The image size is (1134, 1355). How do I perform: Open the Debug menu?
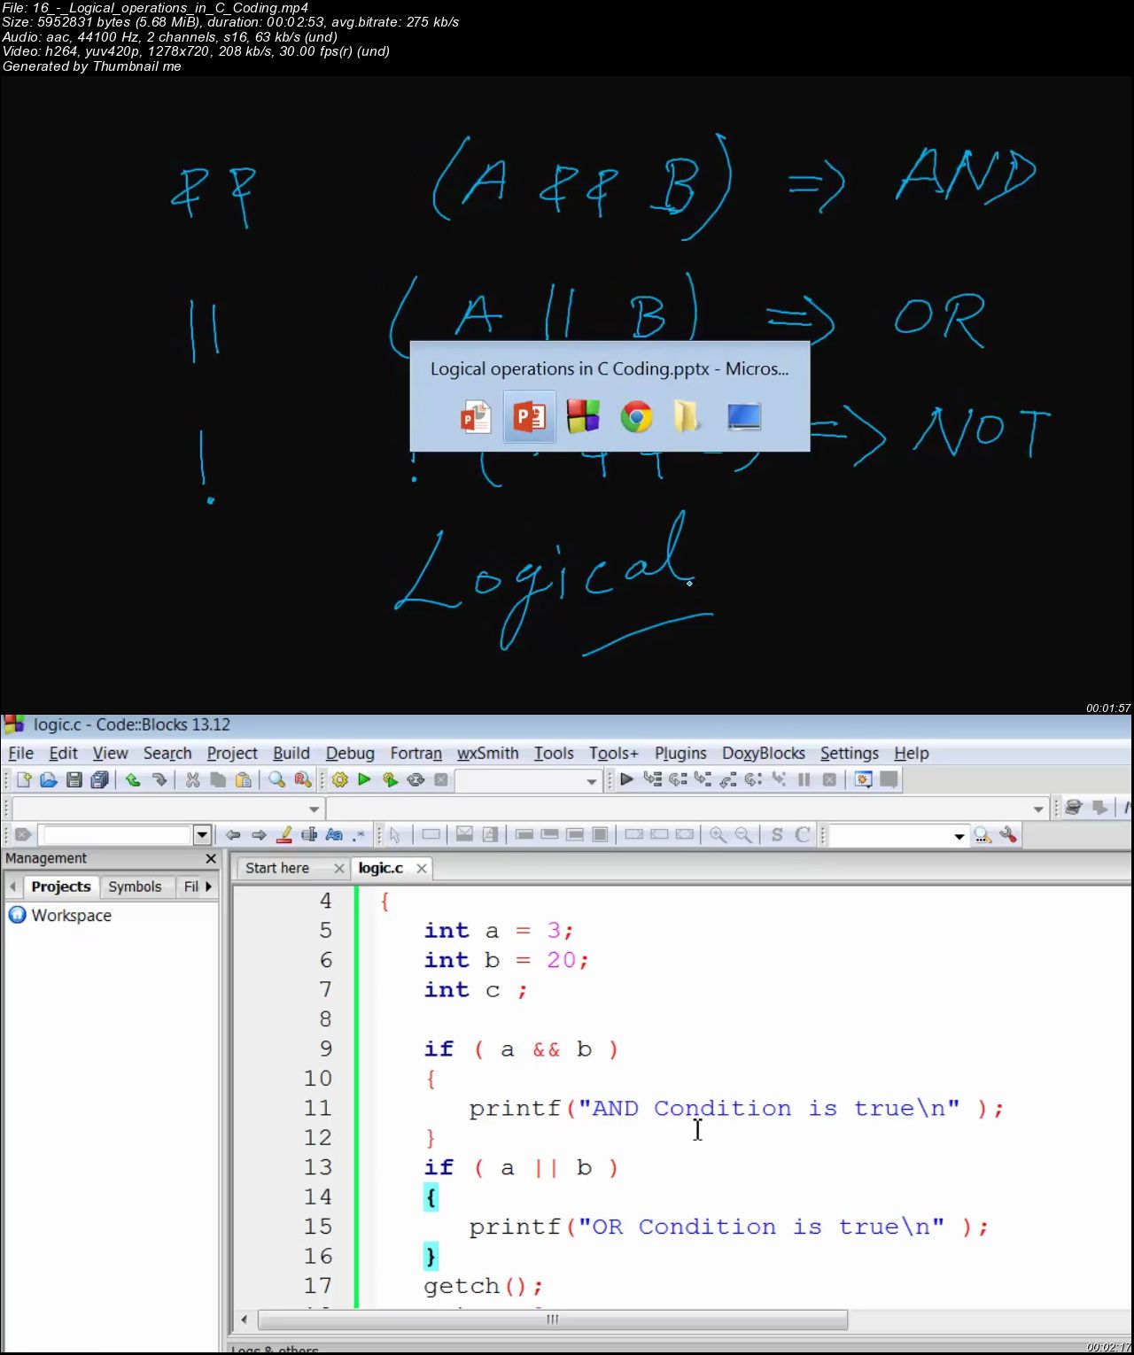click(350, 753)
